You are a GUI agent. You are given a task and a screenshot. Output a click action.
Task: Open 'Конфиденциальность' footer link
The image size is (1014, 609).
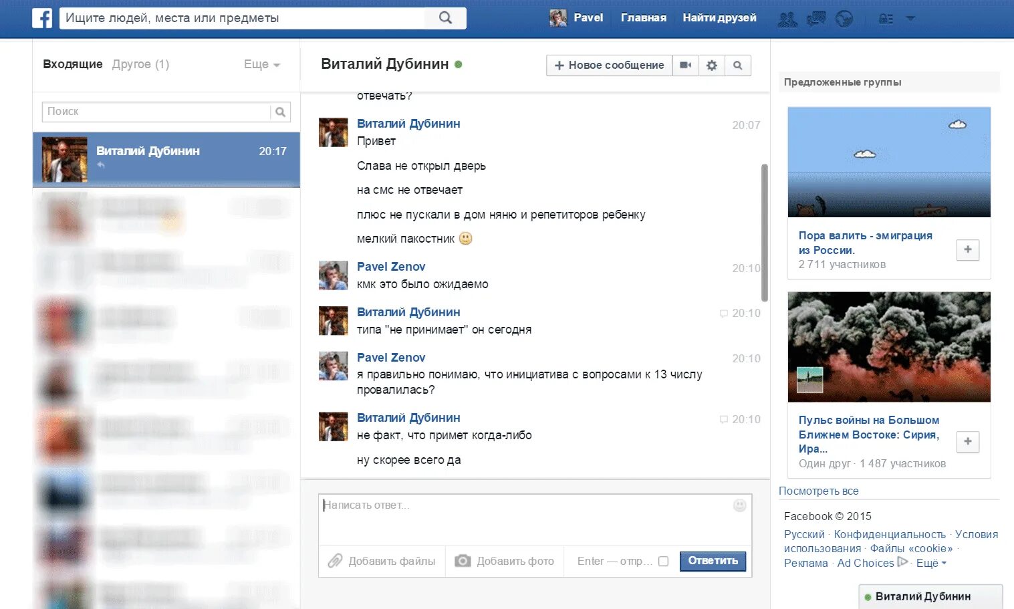[x=890, y=534]
